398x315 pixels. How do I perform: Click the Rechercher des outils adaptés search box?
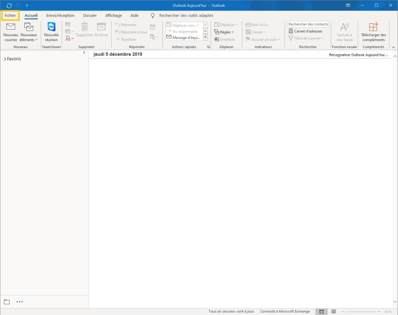coord(186,16)
